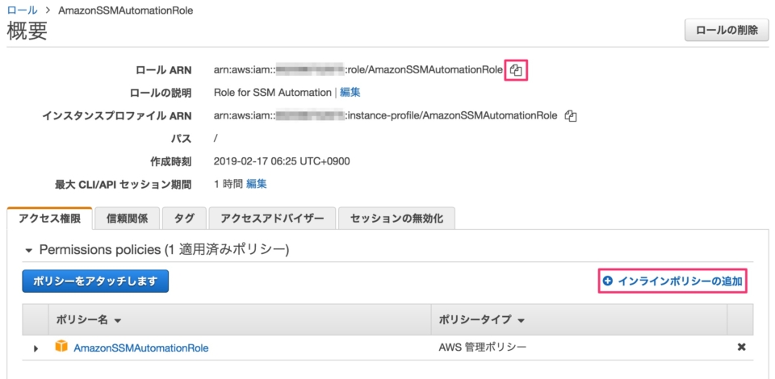Edit the max CLI/API session duration
This screenshot has height=379, width=775.
tap(257, 184)
